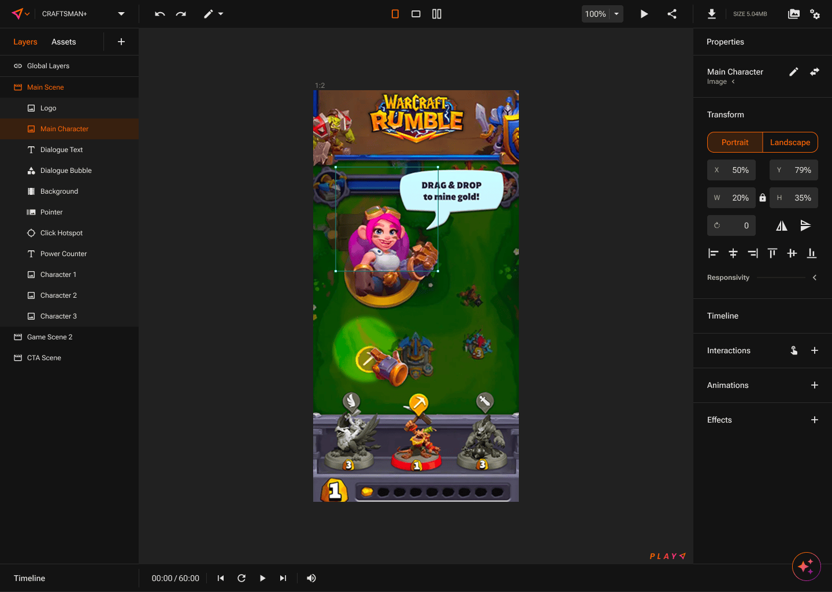832x592 pixels.
Task: Play the preview from top toolbar
Action: point(644,14)
